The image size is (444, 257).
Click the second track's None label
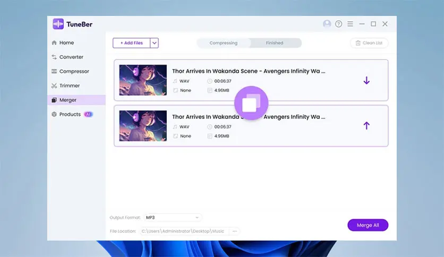[185, 136]
